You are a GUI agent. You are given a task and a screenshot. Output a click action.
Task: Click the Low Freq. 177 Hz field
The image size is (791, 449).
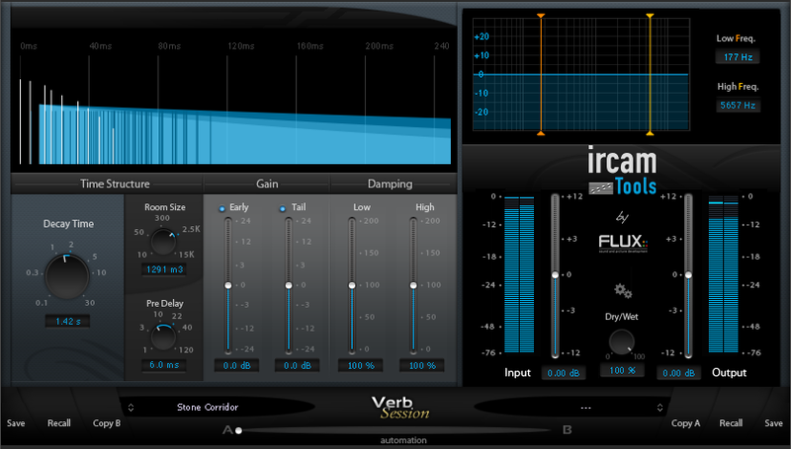click(x=738, y=57)
